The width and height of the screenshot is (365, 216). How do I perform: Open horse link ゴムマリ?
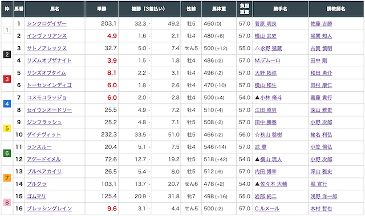coord(36,196)
